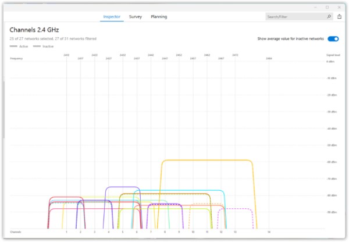Screen dimensions: 349x242
Task: Click the -90 dBm signal level label
Action: tap(332, 212)
